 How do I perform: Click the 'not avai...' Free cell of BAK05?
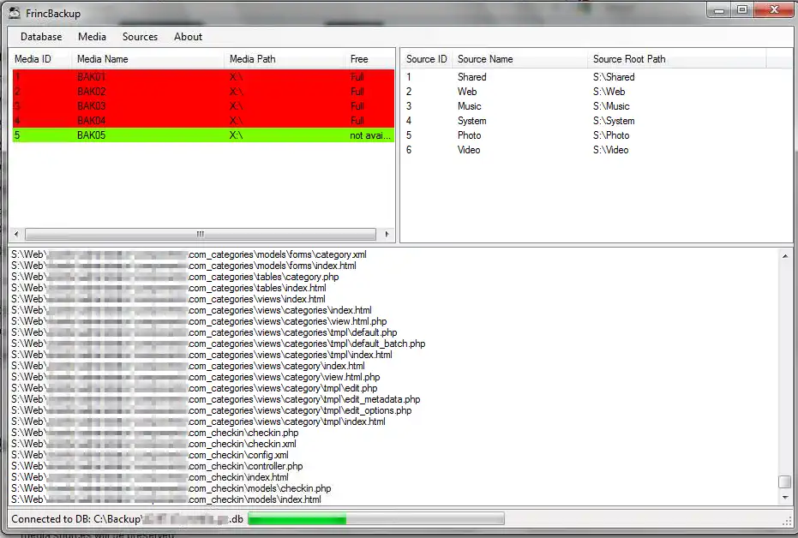click(x=370, y=135)
